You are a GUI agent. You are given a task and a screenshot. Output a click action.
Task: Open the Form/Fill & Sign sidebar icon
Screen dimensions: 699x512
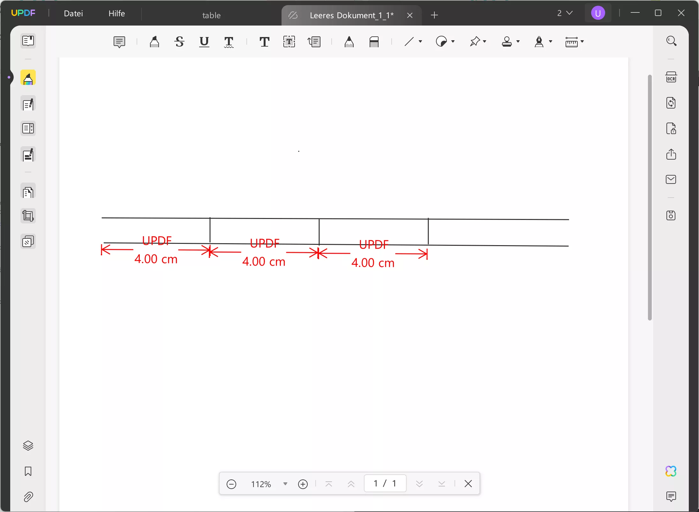click(x=28, y=155)
